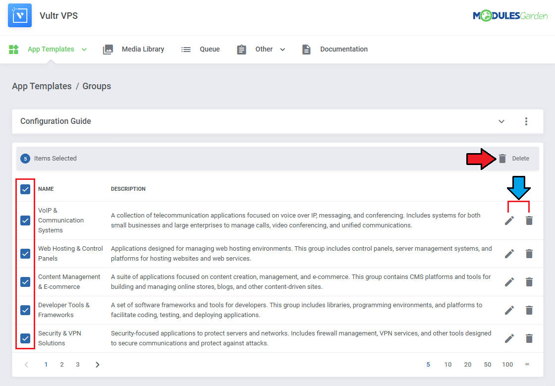Click the ModulesGarden logo

tap(510, 15)
